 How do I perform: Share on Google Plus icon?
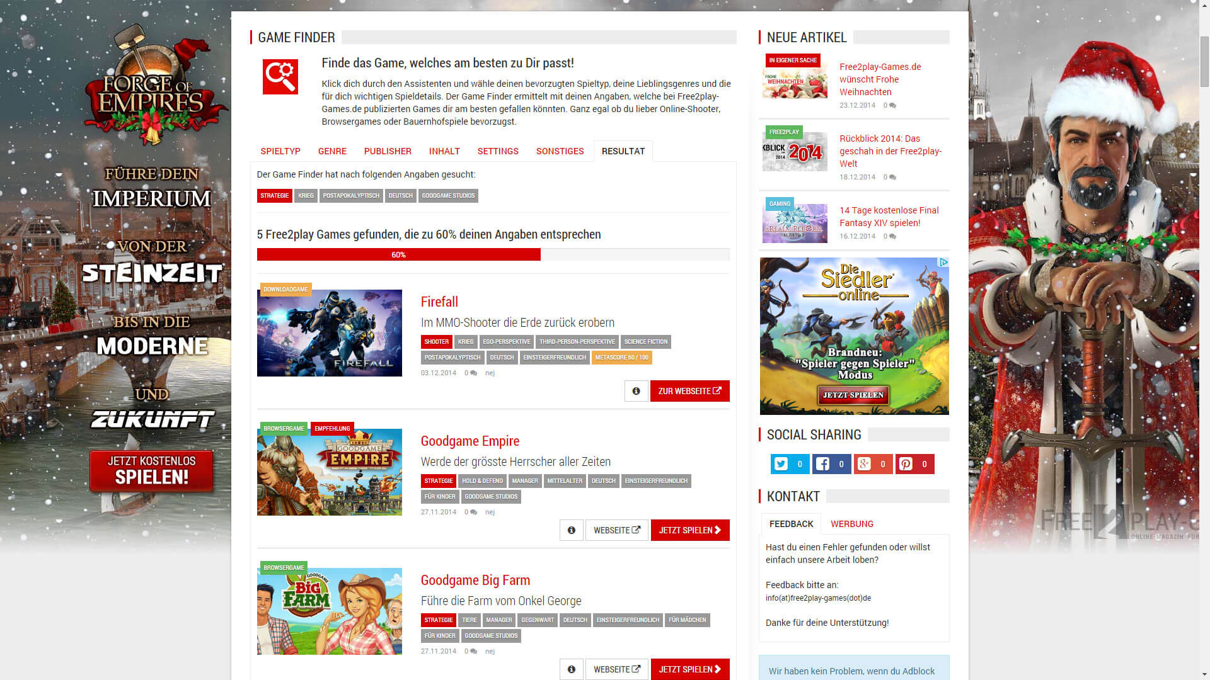(x=865, y=464)
